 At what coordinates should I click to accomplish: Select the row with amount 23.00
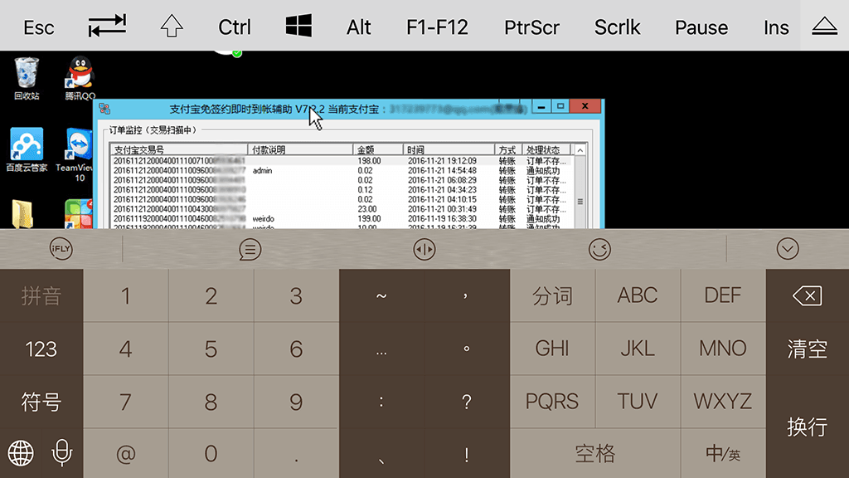tap(341, 209)
